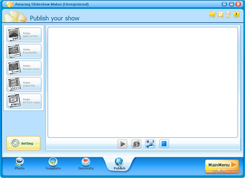This screenshot has width=245, height=178.
Task: Choose Make Executable output option
Action: [24, 51]
